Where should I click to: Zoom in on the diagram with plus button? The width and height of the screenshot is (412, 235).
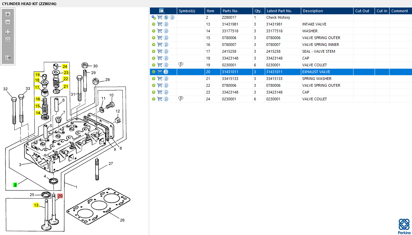[8, 14]
